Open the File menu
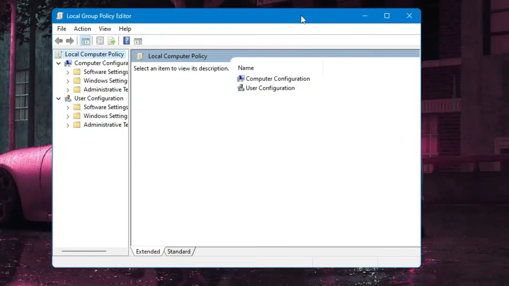 (62, 29)
